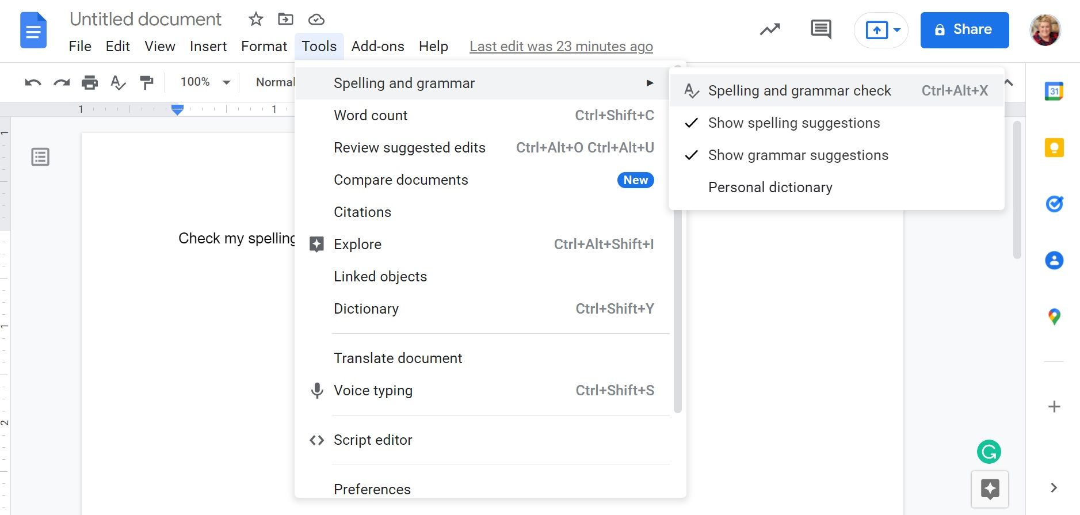Click the left indent marker on ruler
Image resolution: width=1080 pixels, height=515 pixels.
click(177, 109)
